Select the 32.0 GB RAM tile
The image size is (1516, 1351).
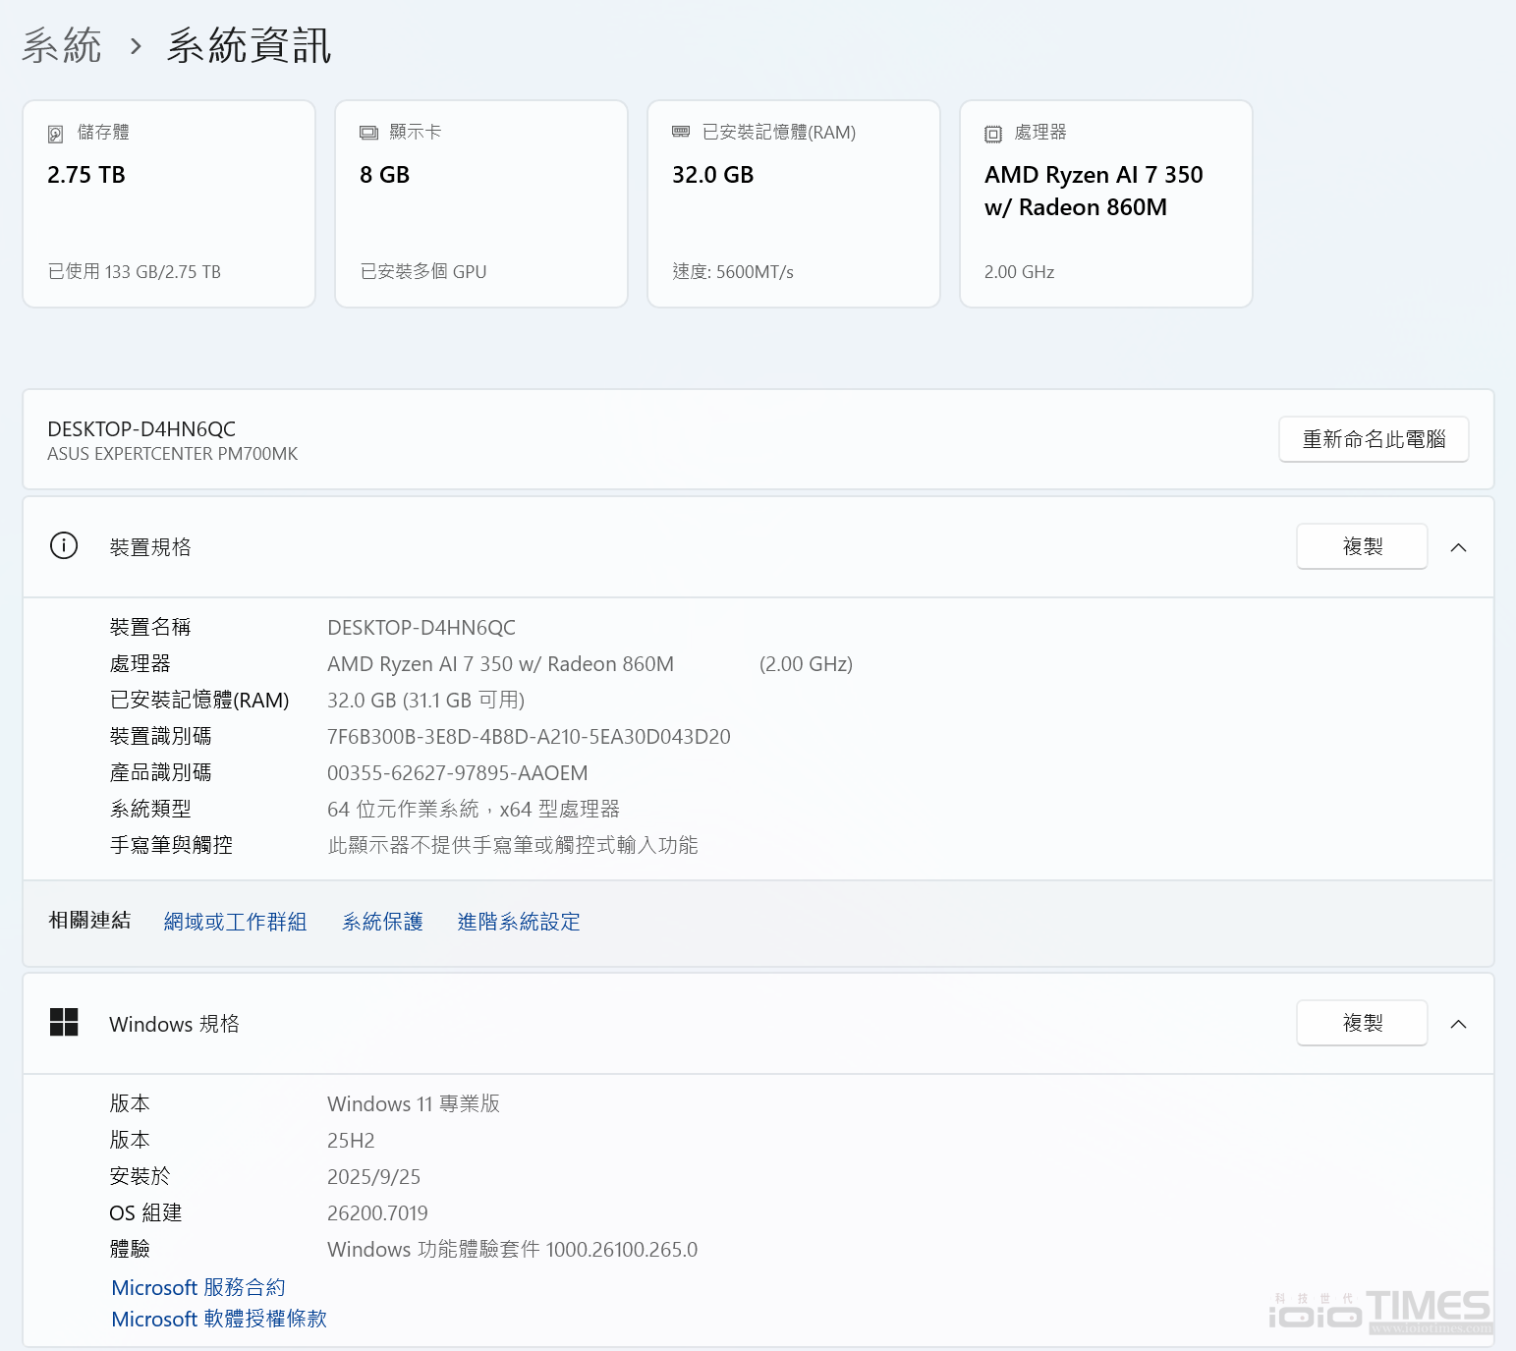pyautogui.click(x=794, y=204)
